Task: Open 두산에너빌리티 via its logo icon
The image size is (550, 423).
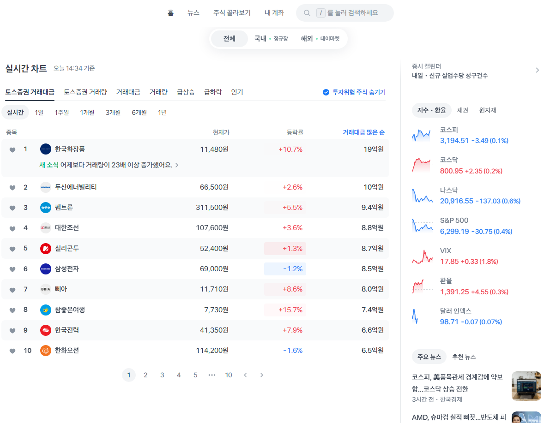Action: (x=46, y=187)
